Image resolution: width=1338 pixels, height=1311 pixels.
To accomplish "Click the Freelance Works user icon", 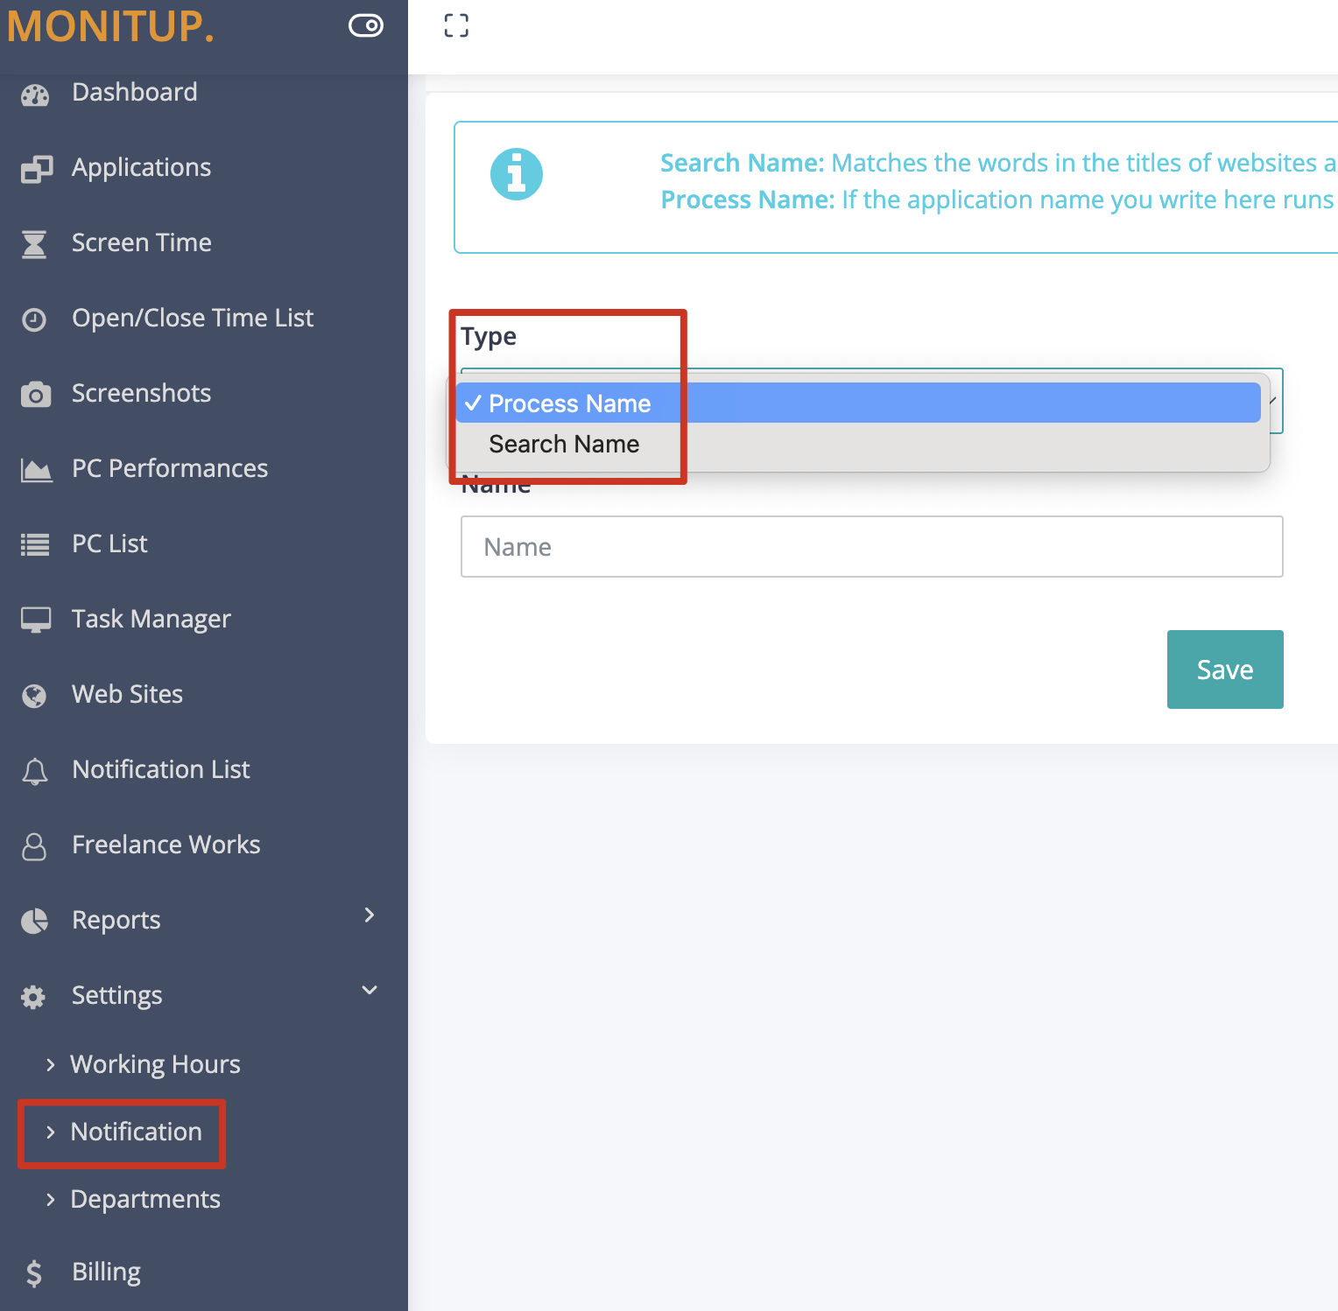I will [x=34, y=846].
